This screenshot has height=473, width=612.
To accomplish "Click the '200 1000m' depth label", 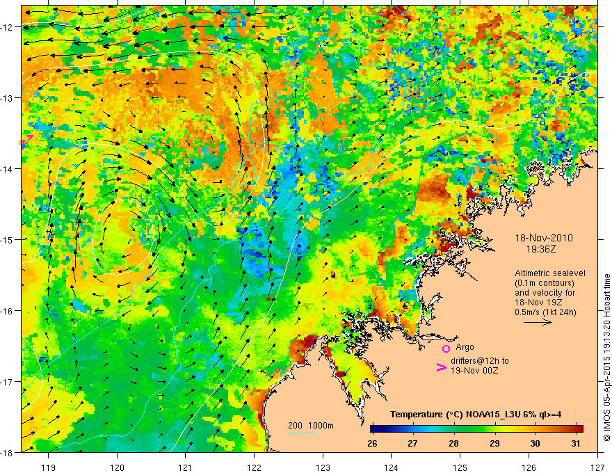I will [311, 426].
